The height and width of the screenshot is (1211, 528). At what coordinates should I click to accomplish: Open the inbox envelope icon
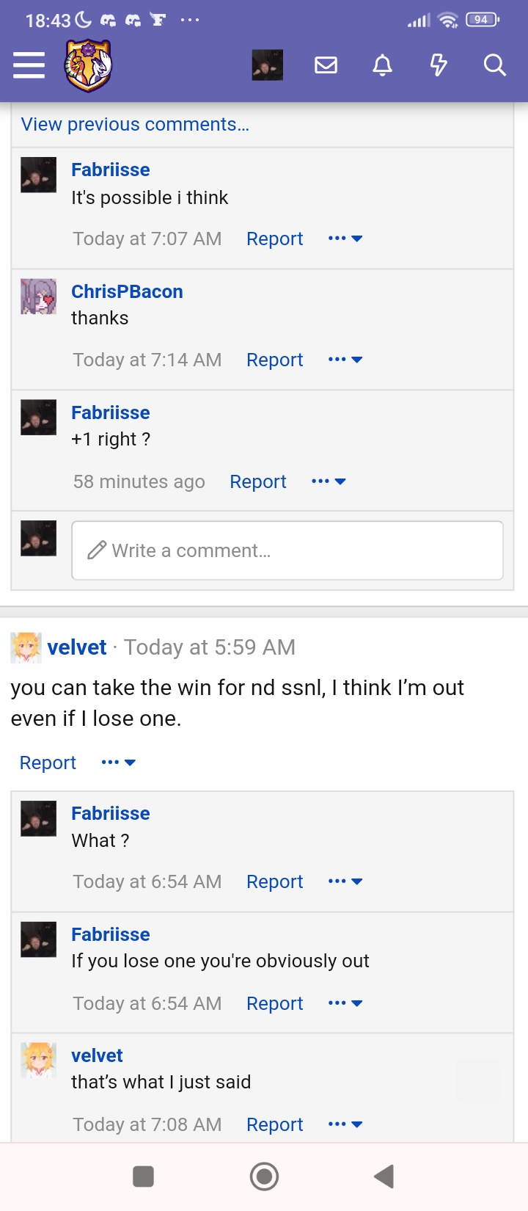[326, 65]
